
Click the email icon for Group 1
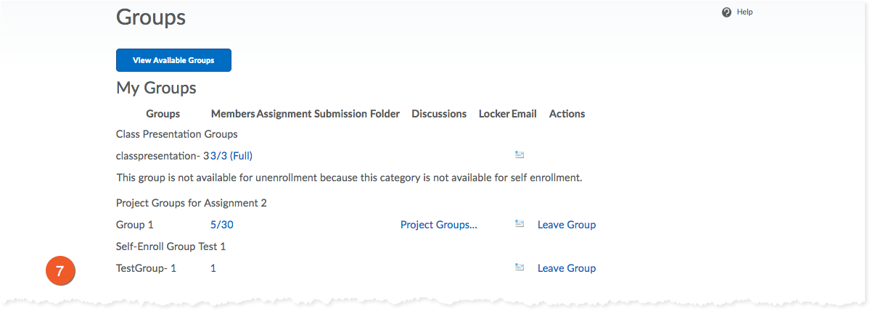[520, 224]
